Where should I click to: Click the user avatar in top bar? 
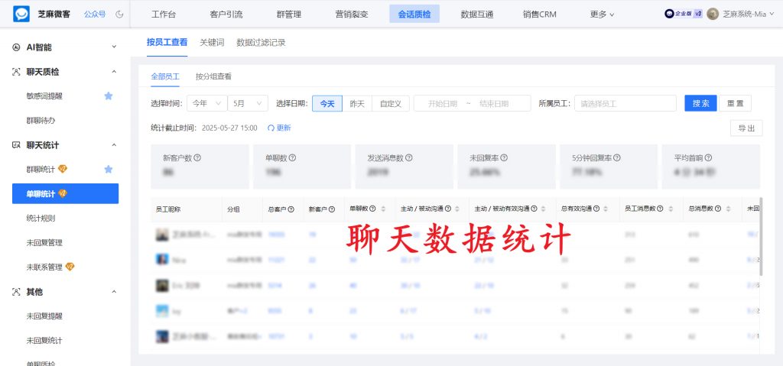(713, 14)
